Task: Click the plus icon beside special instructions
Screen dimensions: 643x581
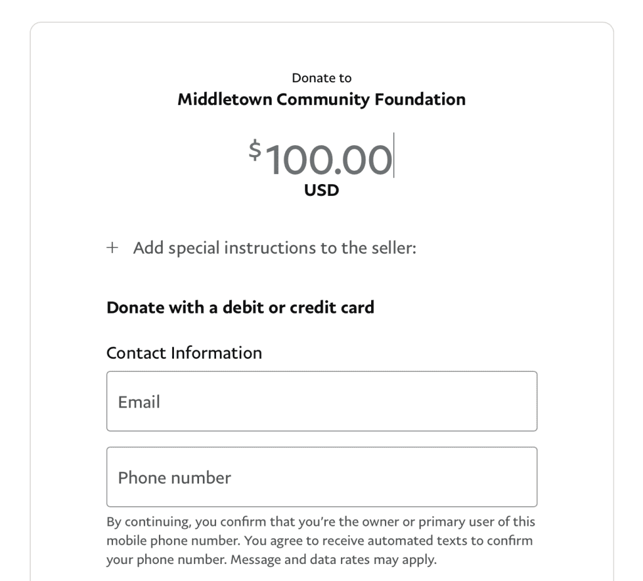Action: [112, 248]
